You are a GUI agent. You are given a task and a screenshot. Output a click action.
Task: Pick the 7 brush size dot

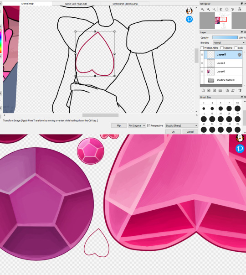(x=229, y=109)
